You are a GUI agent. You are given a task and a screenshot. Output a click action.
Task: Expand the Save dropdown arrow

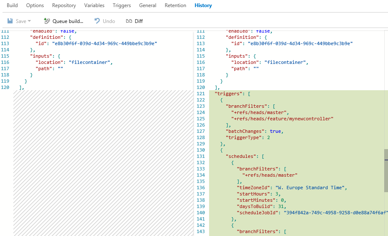29,21
